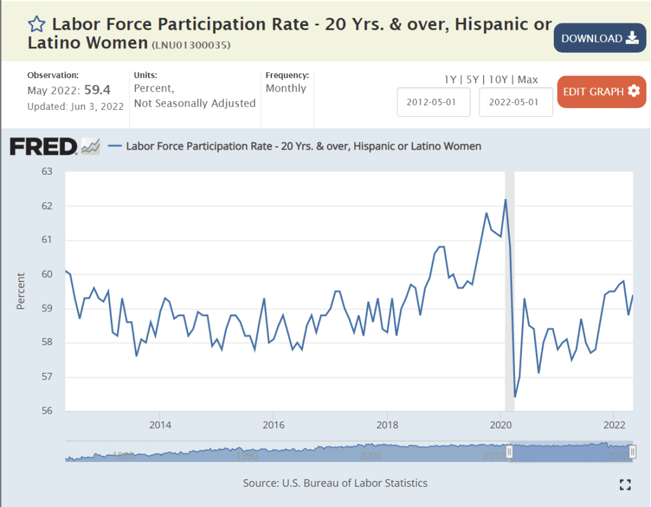The height and width of the screenshot is (507, 651).
Task: Grab the right handle of range navigator
Action: 633,452
